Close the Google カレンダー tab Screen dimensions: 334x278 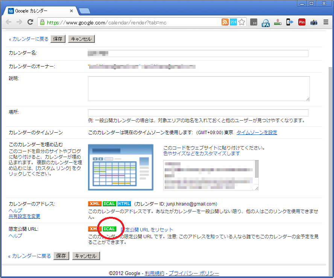(71, 11)
